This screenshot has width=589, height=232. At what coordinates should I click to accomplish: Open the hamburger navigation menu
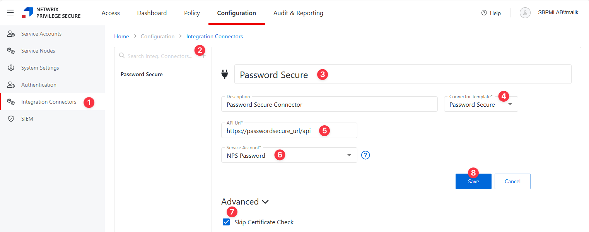point(10,13)
